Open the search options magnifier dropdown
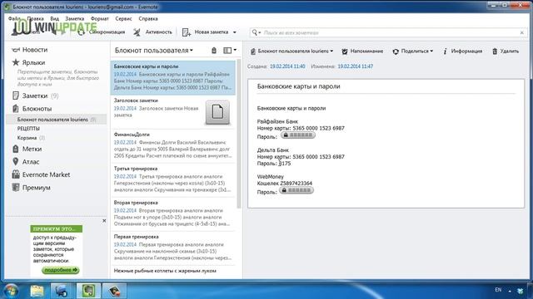The height and width of the screenshot is (299, 533). pyautogui.click(x=256, y=32)
